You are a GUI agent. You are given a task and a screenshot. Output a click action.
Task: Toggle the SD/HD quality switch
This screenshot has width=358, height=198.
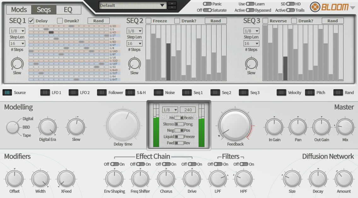coord(291,4)
